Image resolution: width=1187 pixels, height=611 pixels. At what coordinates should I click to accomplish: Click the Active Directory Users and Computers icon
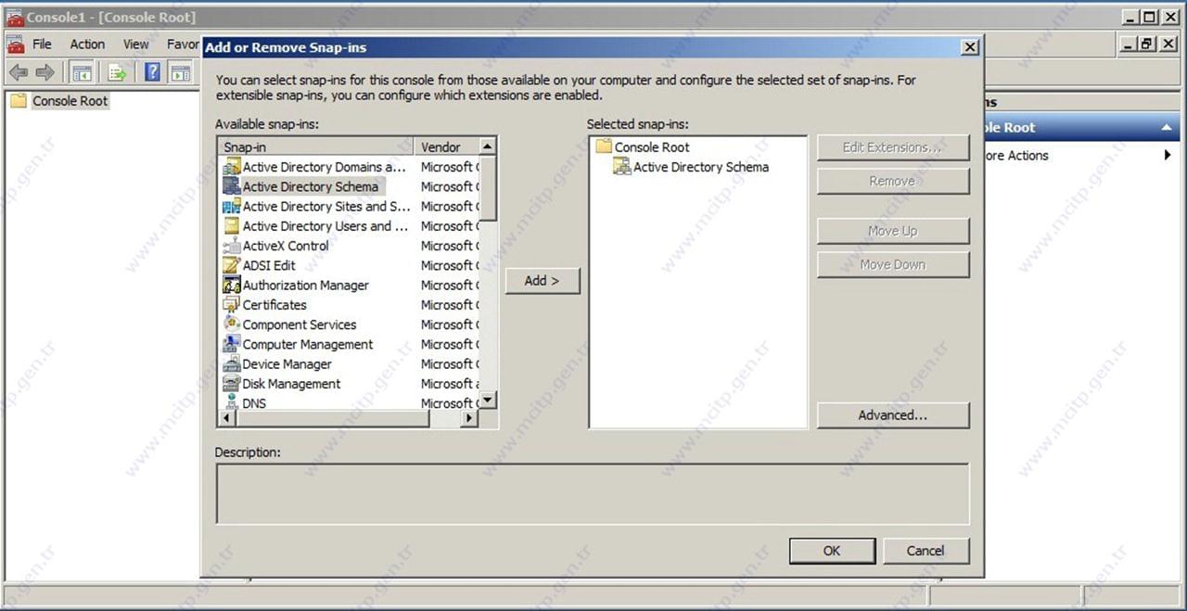click(x=232, y=226)
